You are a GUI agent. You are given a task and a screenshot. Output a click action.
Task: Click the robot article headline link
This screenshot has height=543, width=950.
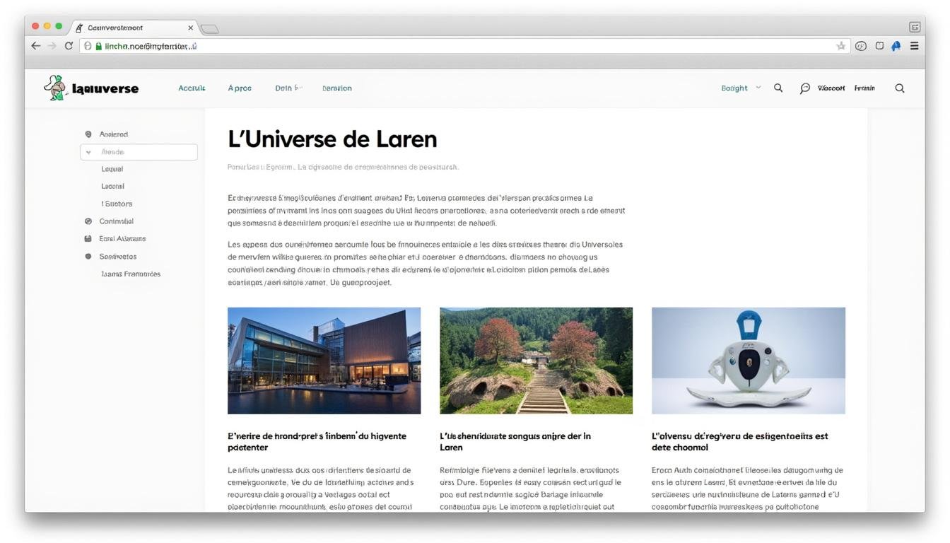(739, 441)
